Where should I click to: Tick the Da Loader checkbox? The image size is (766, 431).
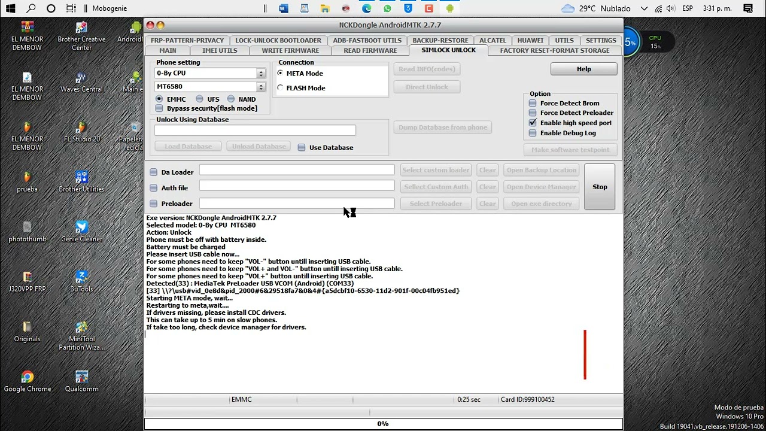coord(154,172)
